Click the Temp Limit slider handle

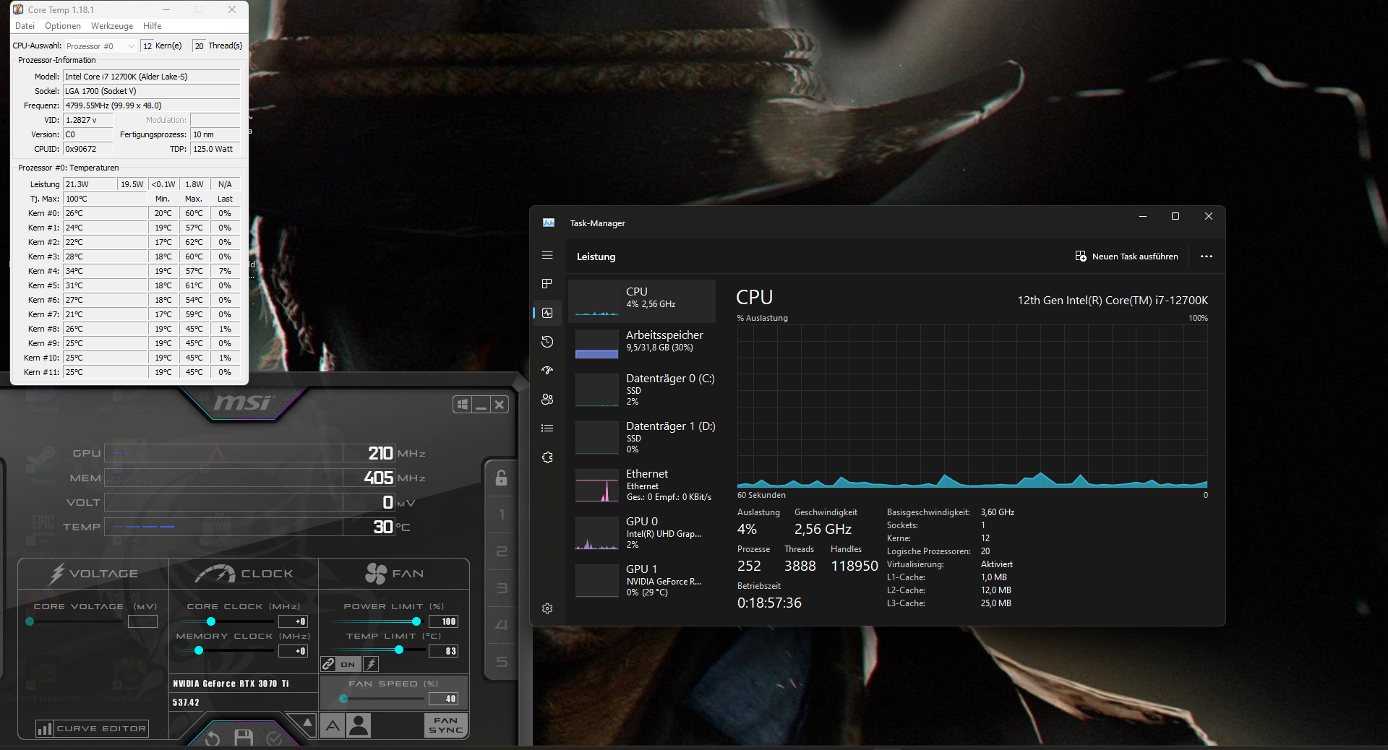tap(399, 650)
